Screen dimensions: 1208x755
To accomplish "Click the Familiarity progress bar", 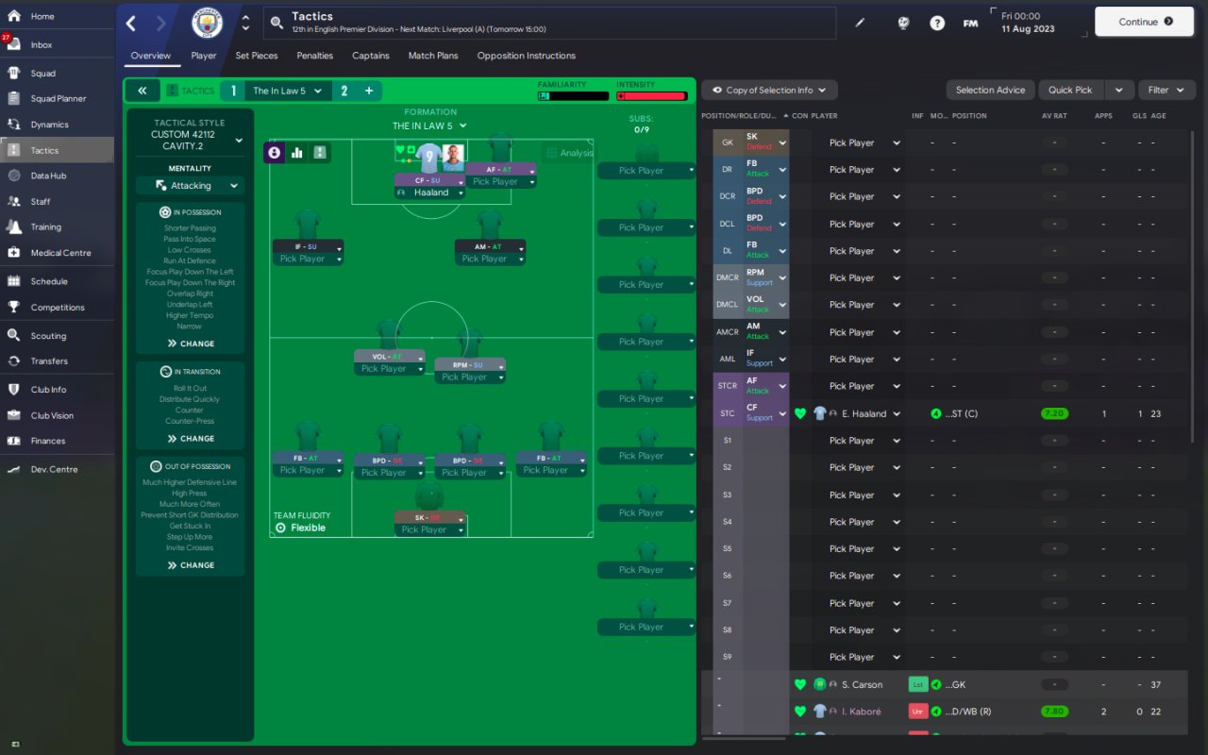I will 573,95.
